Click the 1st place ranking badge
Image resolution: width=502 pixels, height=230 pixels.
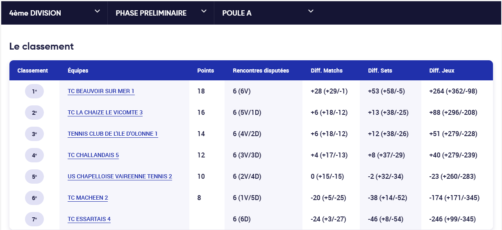pos(34,91)
